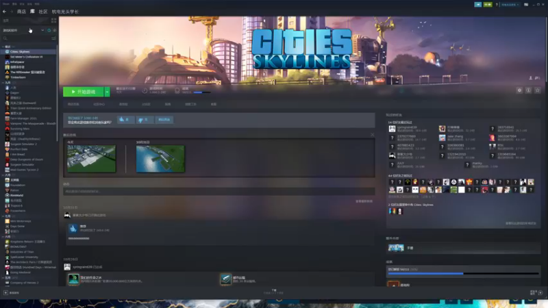Give the game a thumbs-up
This screenshot has height=308, width=548.
tap(125, 119)
